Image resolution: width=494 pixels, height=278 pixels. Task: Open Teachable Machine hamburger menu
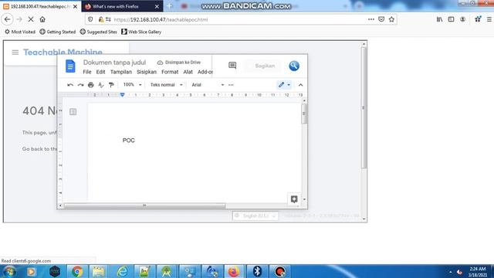coord(15,53)
